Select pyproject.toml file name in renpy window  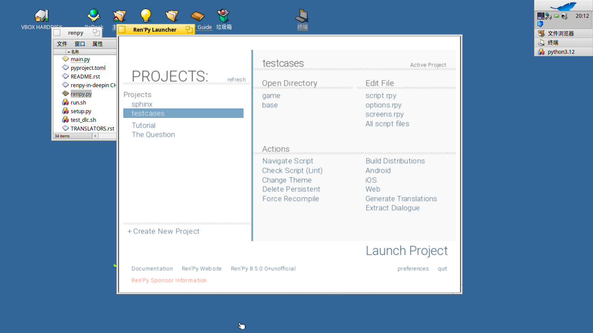tap(88, 68)
